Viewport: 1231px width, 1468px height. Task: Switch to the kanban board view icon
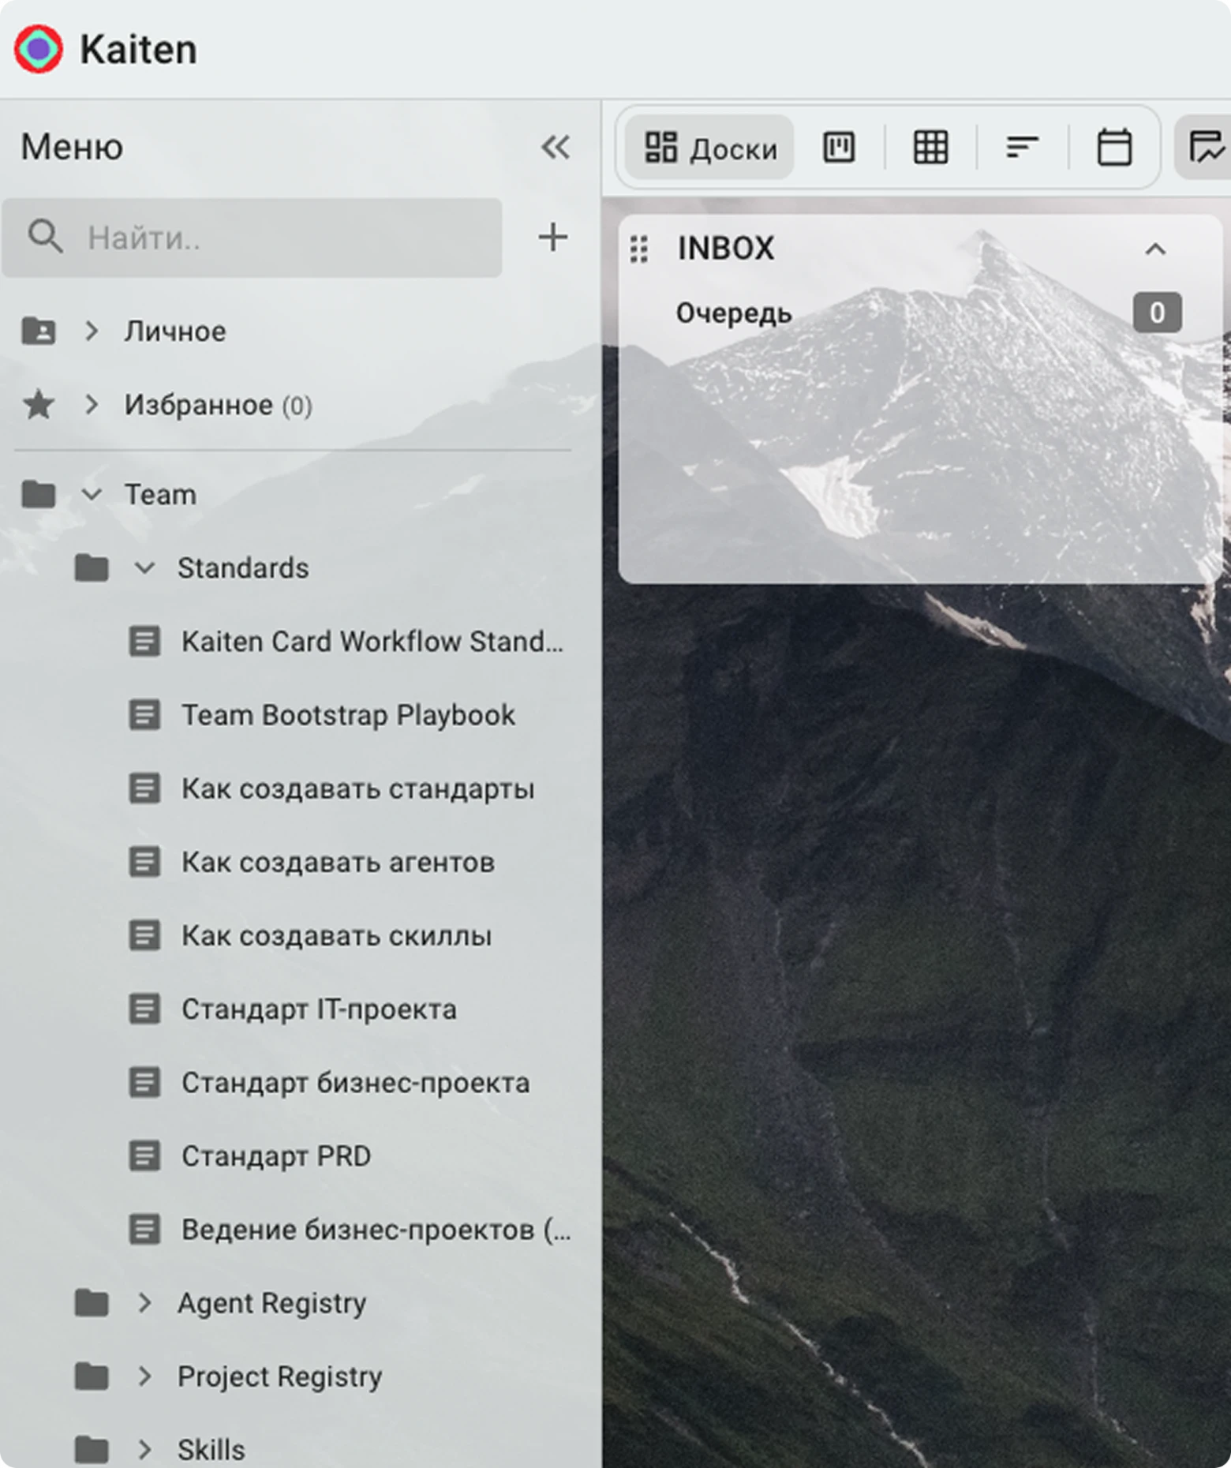(839, 148)
